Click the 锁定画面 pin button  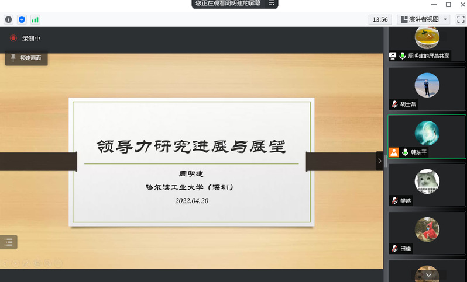click(x=26, y=58)
